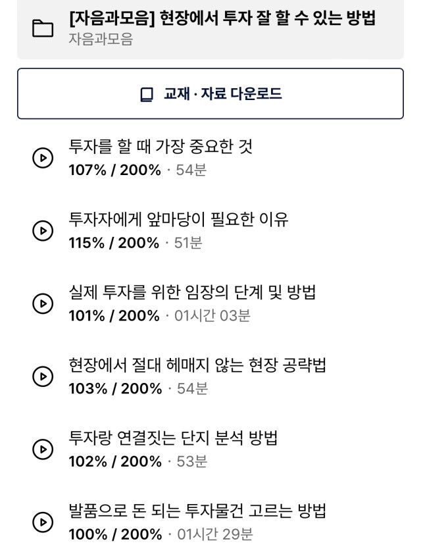The height and width of the screenshot is (558, 421).
Task: Click the 107% / 200% progress text
Action: (114, 170)
